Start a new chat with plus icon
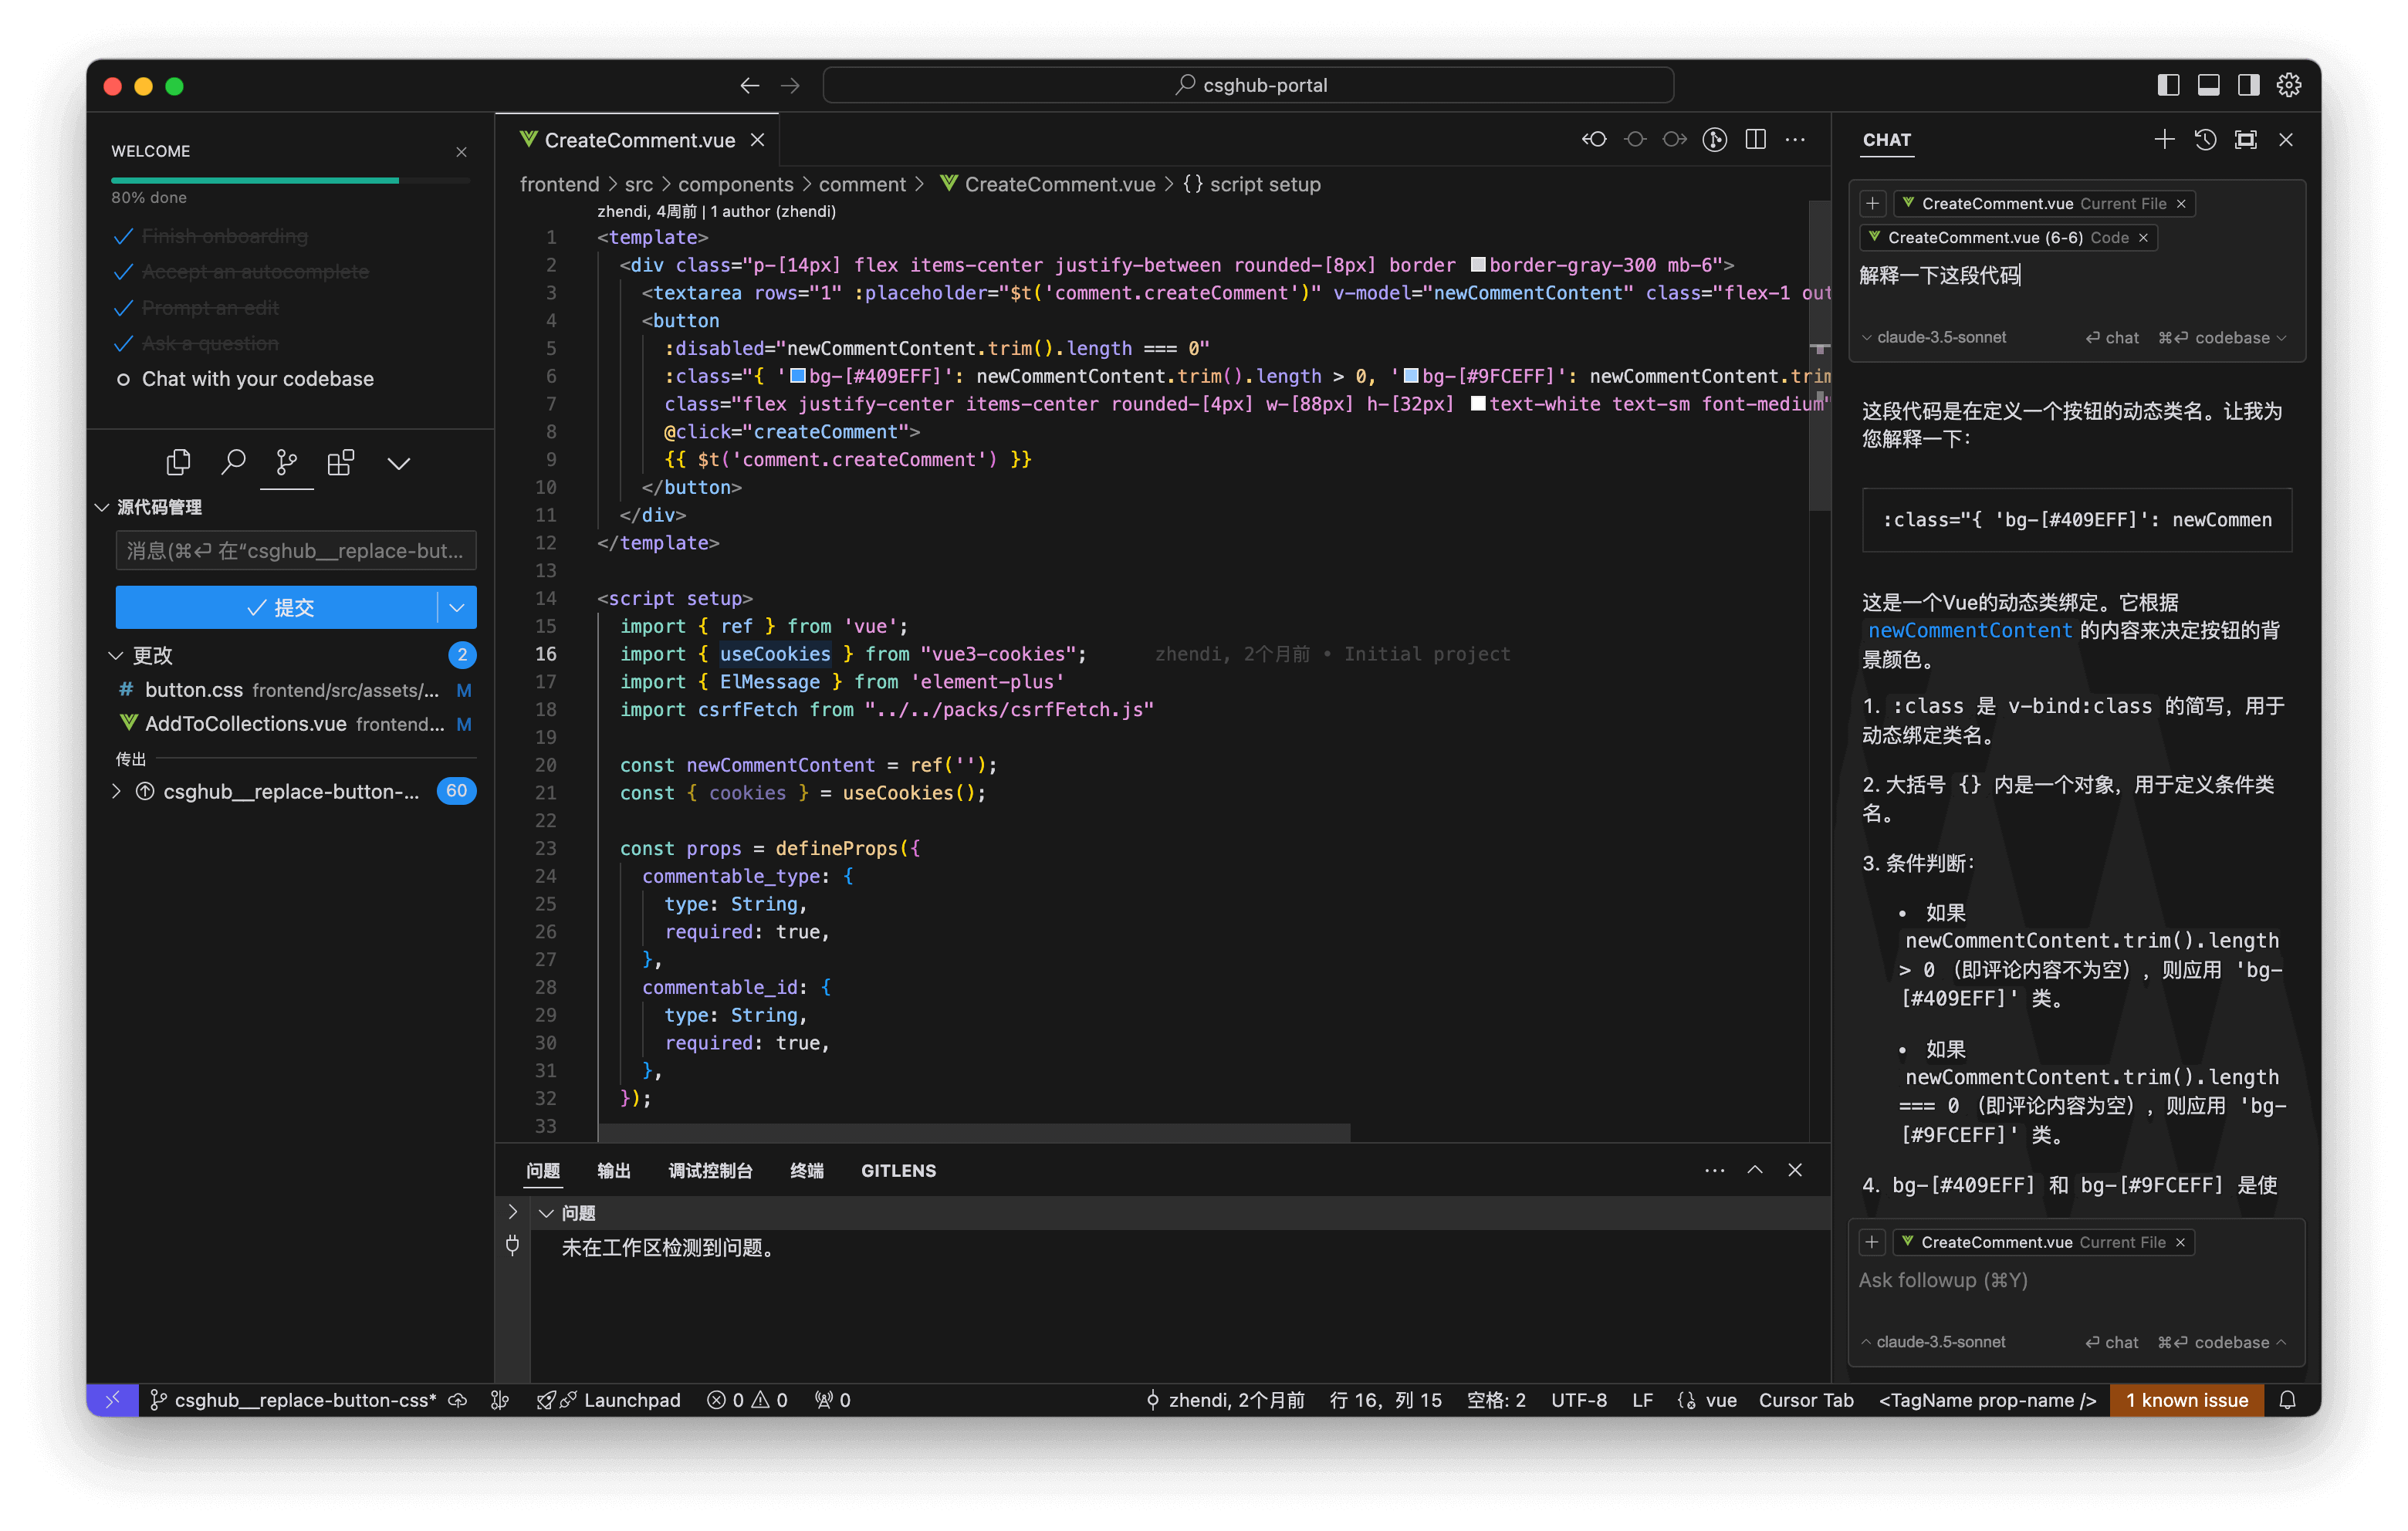Viewport: 2408px width, 1531px height. tap(2164, 140)
